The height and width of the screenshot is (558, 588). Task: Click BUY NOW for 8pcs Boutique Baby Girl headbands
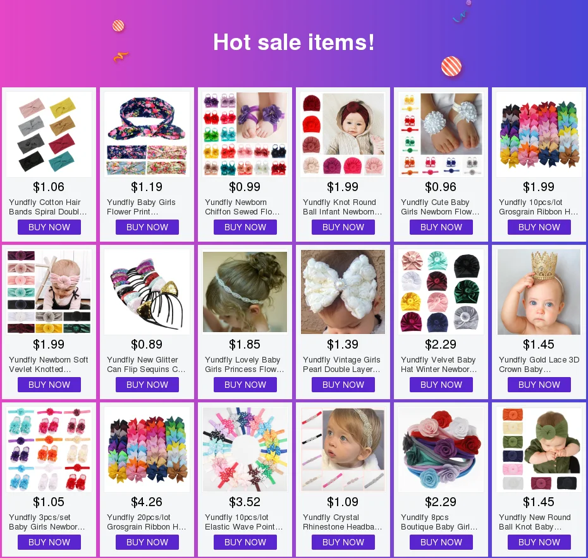441,542
